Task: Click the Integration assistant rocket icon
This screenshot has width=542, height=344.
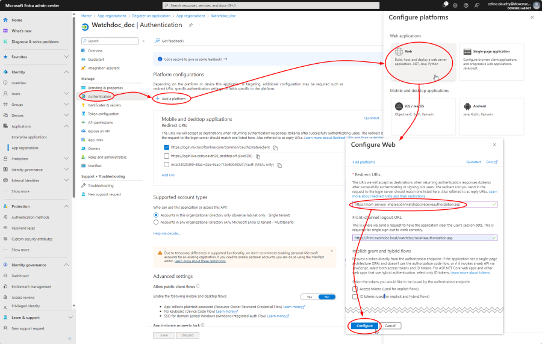Action: [84, 68]
